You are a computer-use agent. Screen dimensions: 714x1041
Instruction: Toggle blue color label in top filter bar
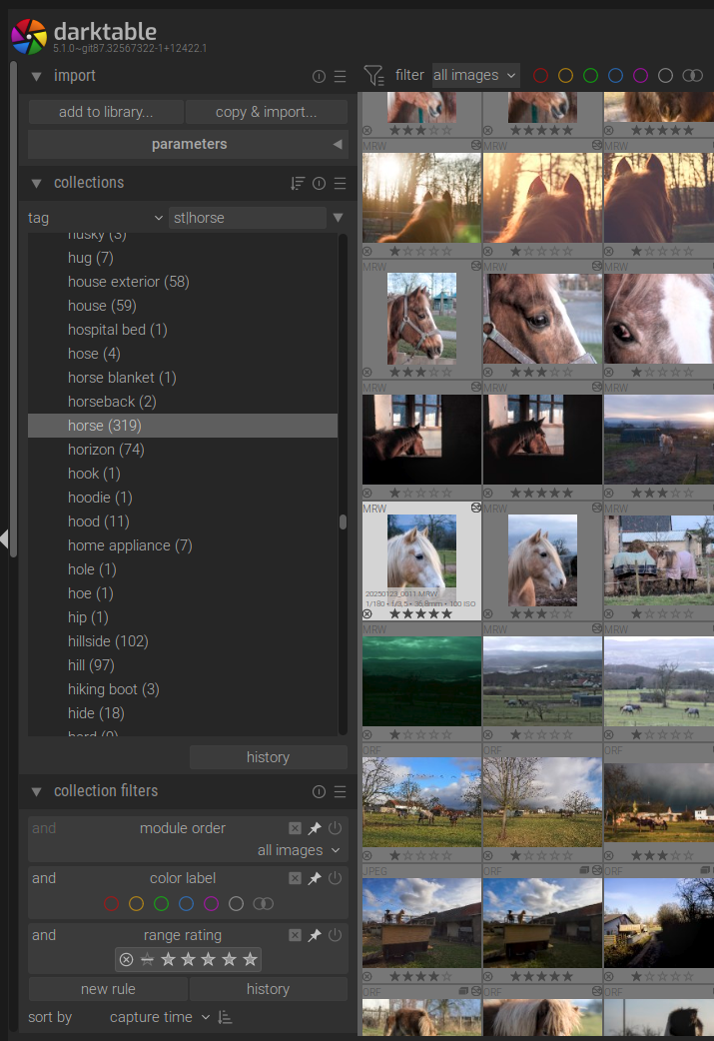(x=616, y=76)
